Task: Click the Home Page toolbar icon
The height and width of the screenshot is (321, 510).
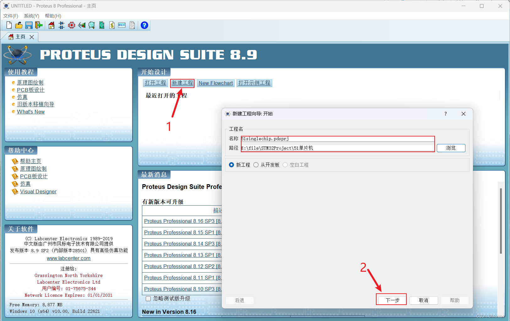Action: 52,25
